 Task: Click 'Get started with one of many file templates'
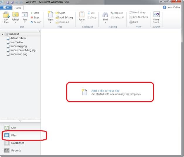pyautogui.click(x=116, y=94)
